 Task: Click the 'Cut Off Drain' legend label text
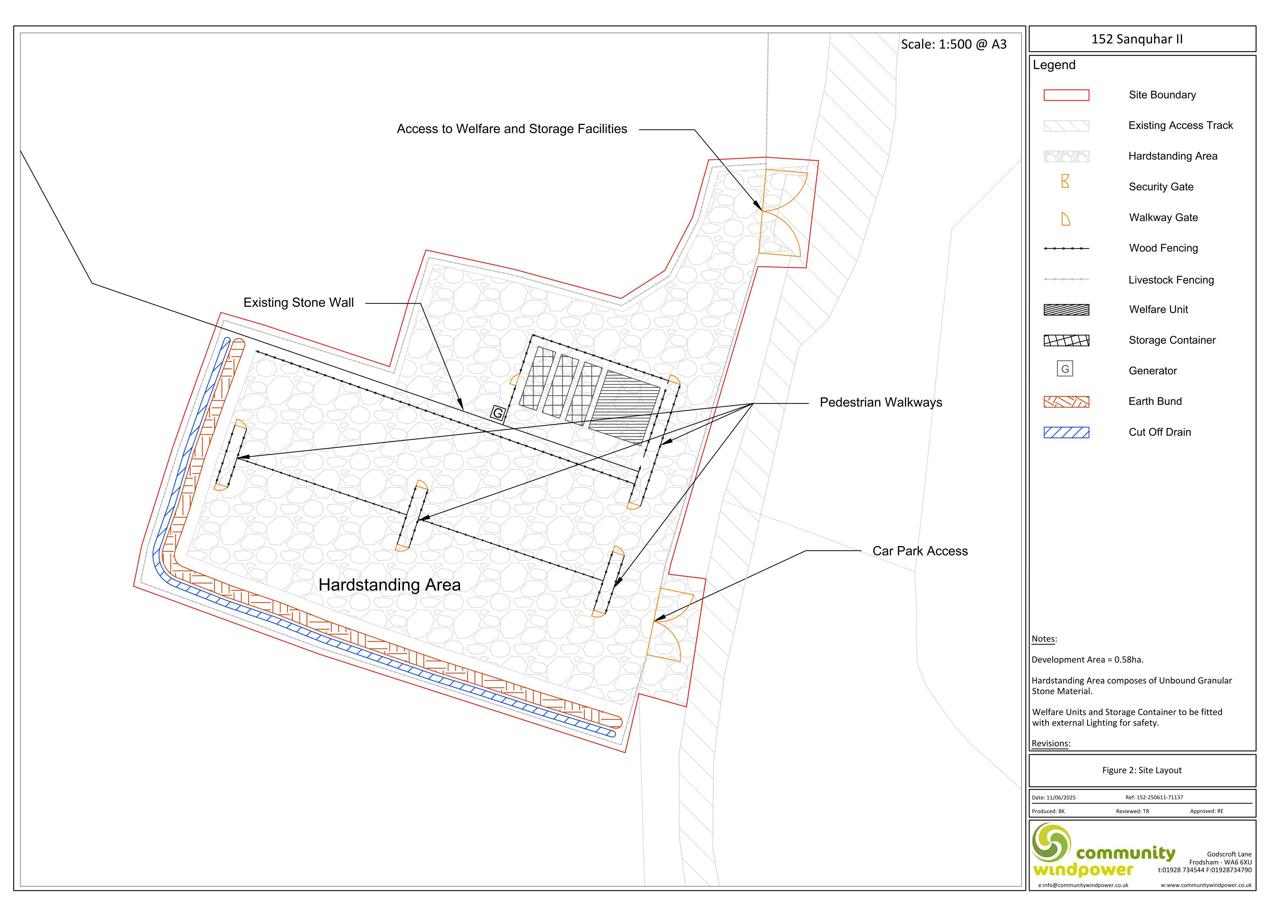tap(1159, 432)
